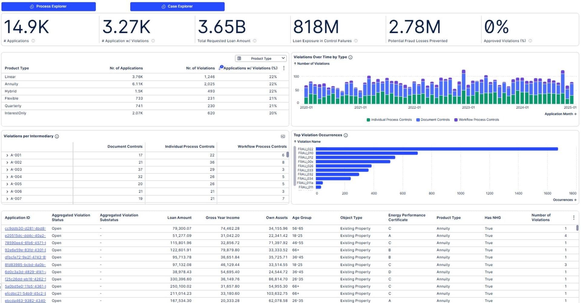Select the Annuity product type row

coord(145,84)
